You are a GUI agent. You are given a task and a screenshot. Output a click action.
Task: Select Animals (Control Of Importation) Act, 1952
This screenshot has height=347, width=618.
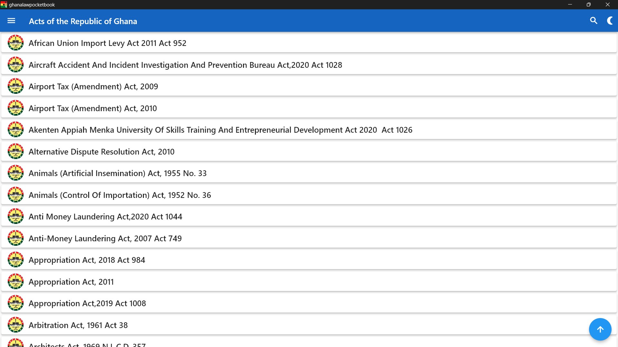120,195
